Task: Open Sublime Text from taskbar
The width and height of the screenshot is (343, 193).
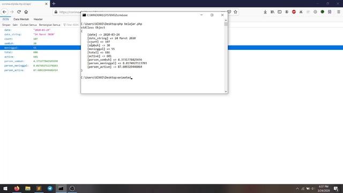Action: point(39,188)
